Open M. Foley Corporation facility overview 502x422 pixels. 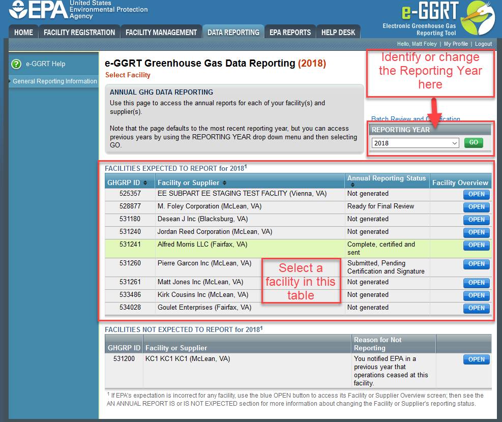click(477, 207)
